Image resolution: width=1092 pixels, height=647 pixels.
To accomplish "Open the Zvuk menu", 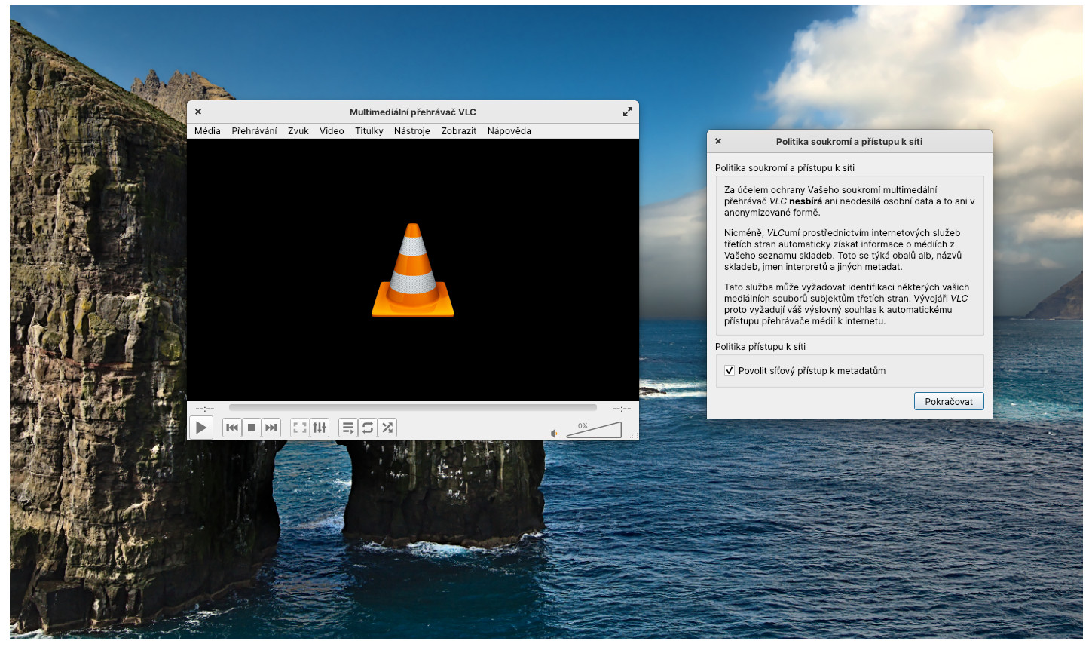I will tap(298, 131).
